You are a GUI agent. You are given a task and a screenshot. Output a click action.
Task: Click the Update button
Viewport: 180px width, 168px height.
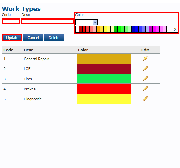[x=12, y=38]
